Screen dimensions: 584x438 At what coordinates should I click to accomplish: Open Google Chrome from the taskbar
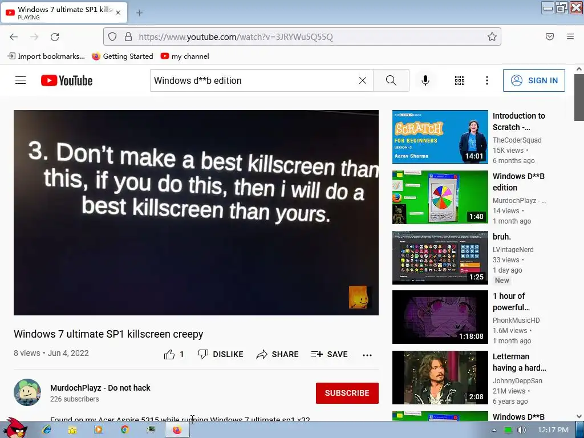125,430
